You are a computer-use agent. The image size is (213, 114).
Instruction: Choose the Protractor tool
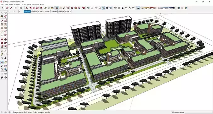click(x=2, y=54)
